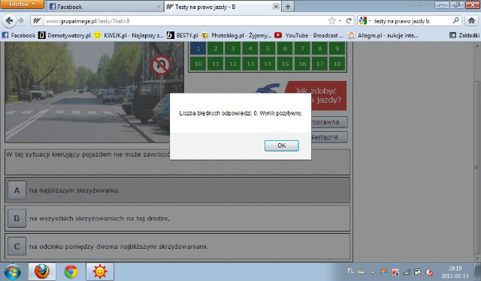Select question number 9

pos(337,48)
